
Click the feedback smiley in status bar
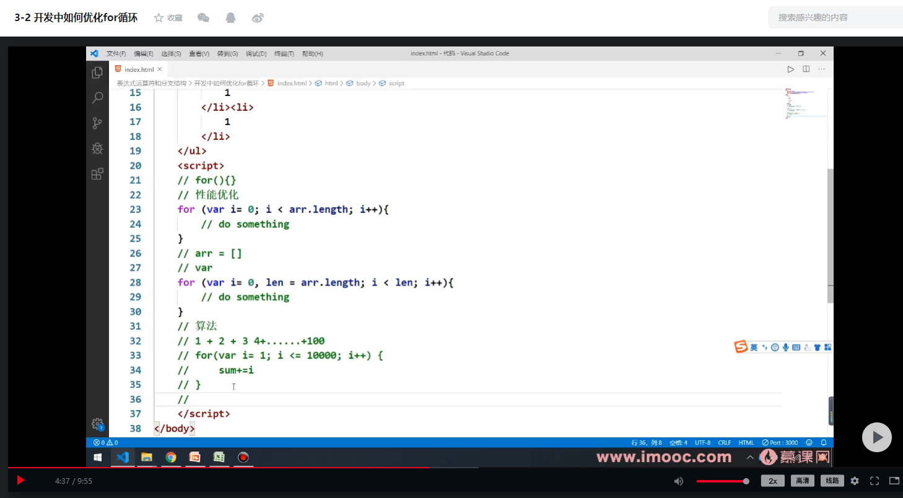coord(809,443)
